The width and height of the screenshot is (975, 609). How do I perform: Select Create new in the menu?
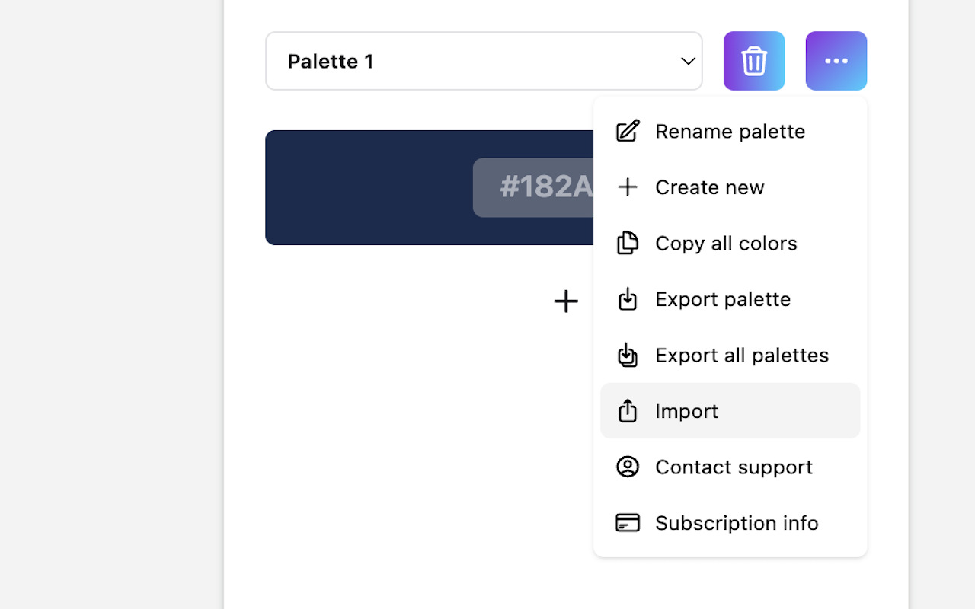708,187
